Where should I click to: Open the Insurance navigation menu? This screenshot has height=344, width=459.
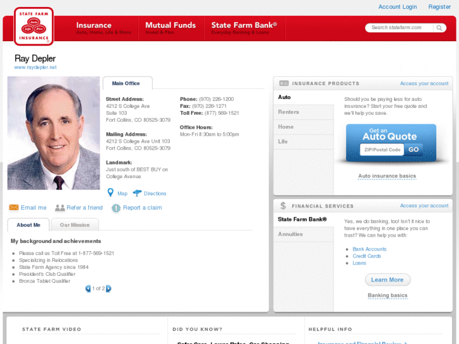tap(104, 28)
